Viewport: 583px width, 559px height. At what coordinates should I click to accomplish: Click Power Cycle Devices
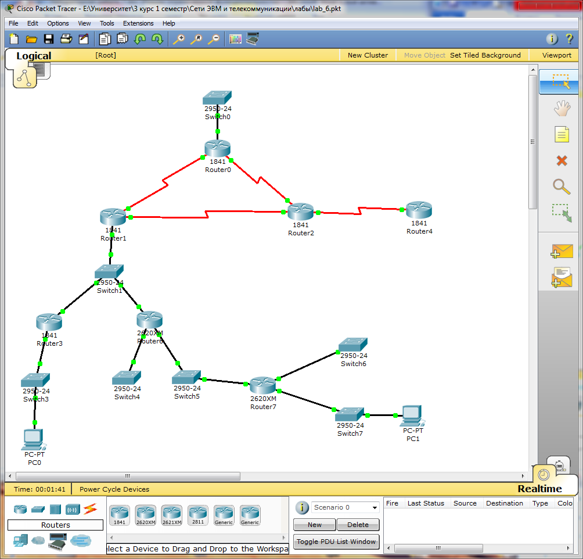click(x=114, y=489)
